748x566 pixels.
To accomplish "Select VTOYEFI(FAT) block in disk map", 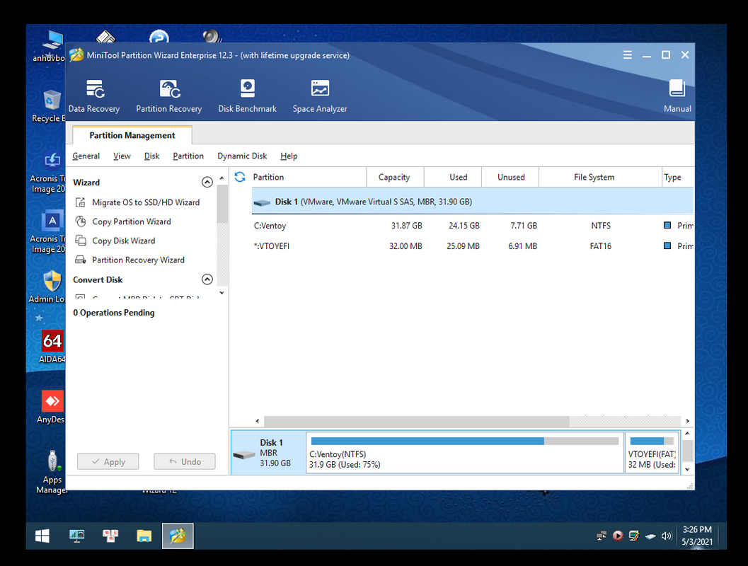I will pos(652,453).
